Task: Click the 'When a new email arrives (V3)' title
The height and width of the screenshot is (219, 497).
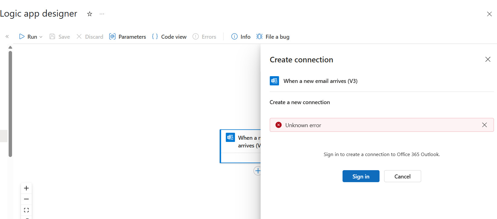Action: pyautogui.click(x=320, y=81)
